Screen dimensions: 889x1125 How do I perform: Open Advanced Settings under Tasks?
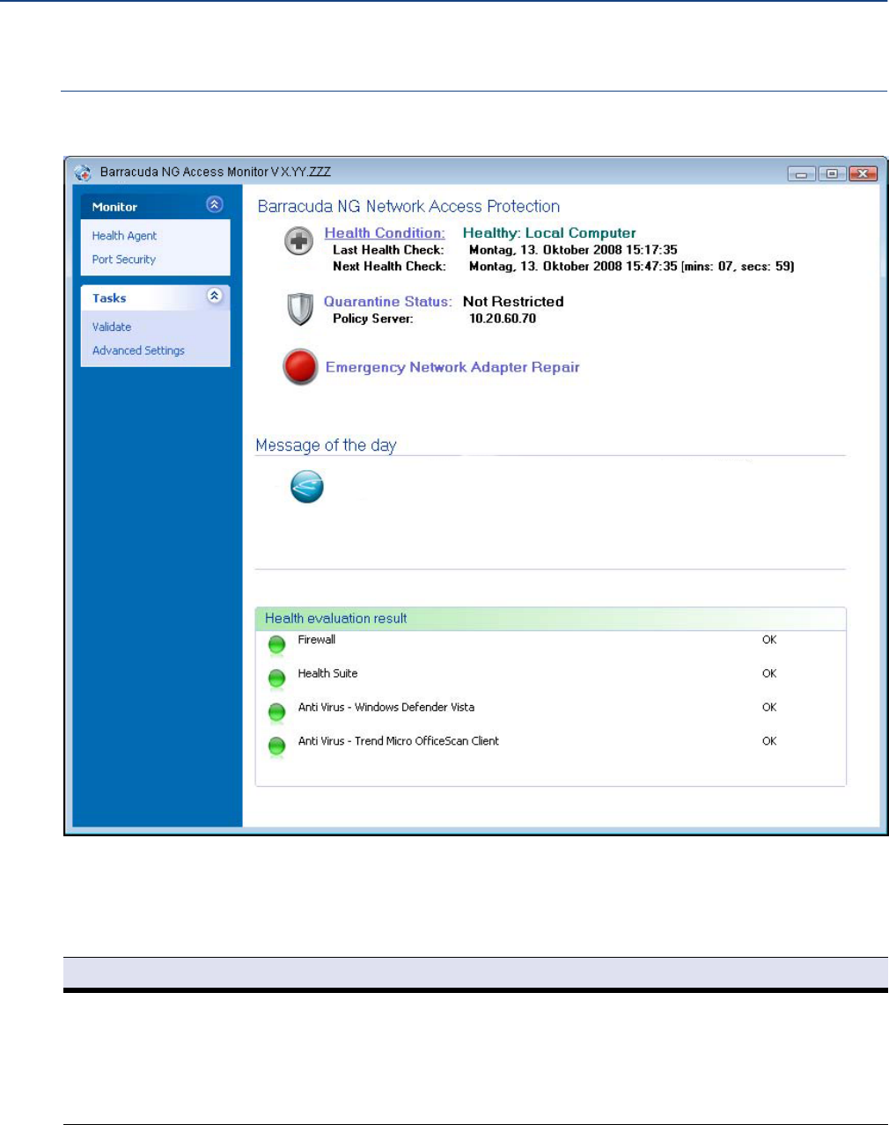tap(138, 350)
